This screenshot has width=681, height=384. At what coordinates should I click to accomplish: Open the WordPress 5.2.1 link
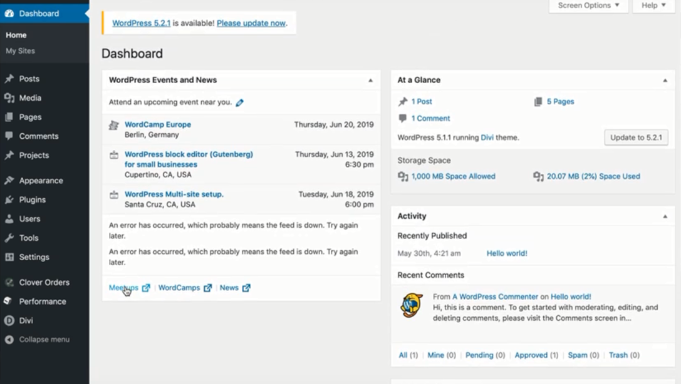[141, 23]
